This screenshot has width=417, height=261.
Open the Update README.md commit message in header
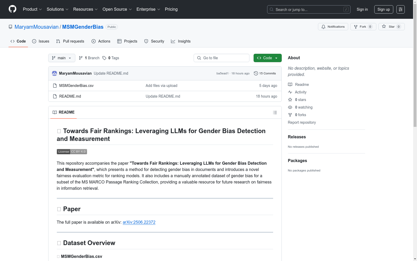pos(111,73)
